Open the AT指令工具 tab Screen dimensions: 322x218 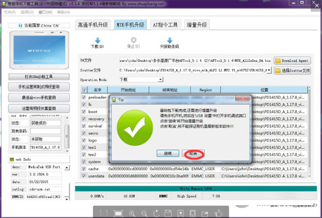coord(166,25)
